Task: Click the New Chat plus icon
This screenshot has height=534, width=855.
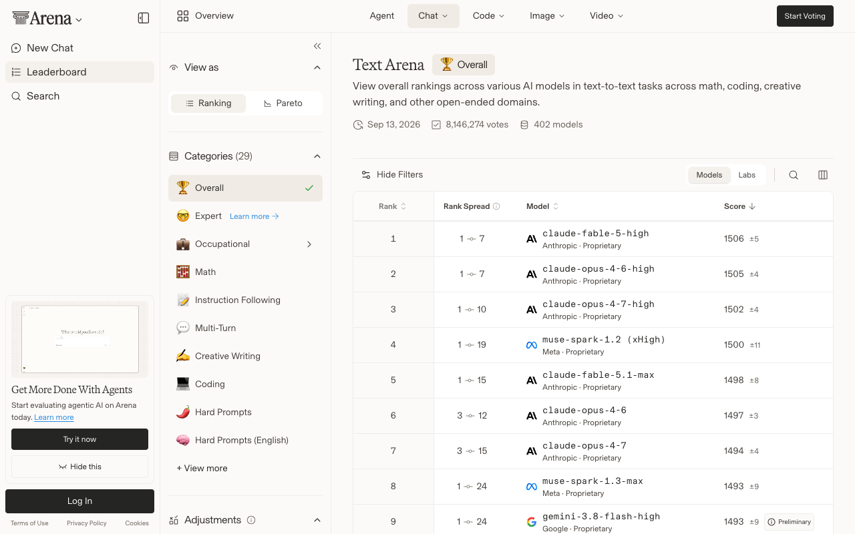Action: pyautogui.click(x=16, y=48)
